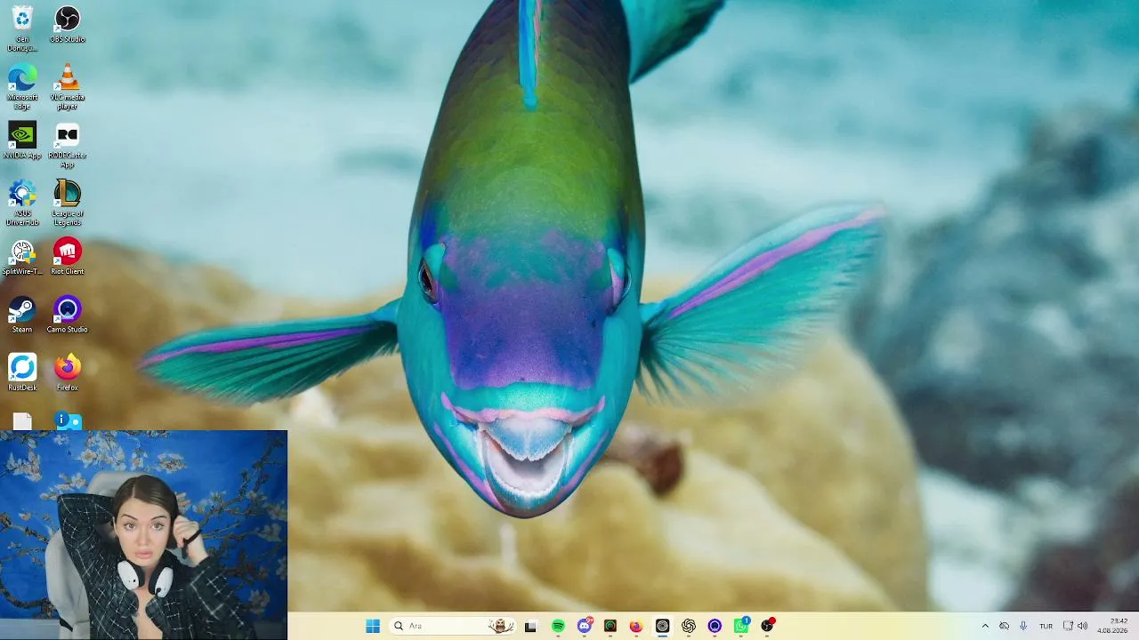
Task: Open the Microsoft Edge desktop shortcut
Action: coord(22,86)
